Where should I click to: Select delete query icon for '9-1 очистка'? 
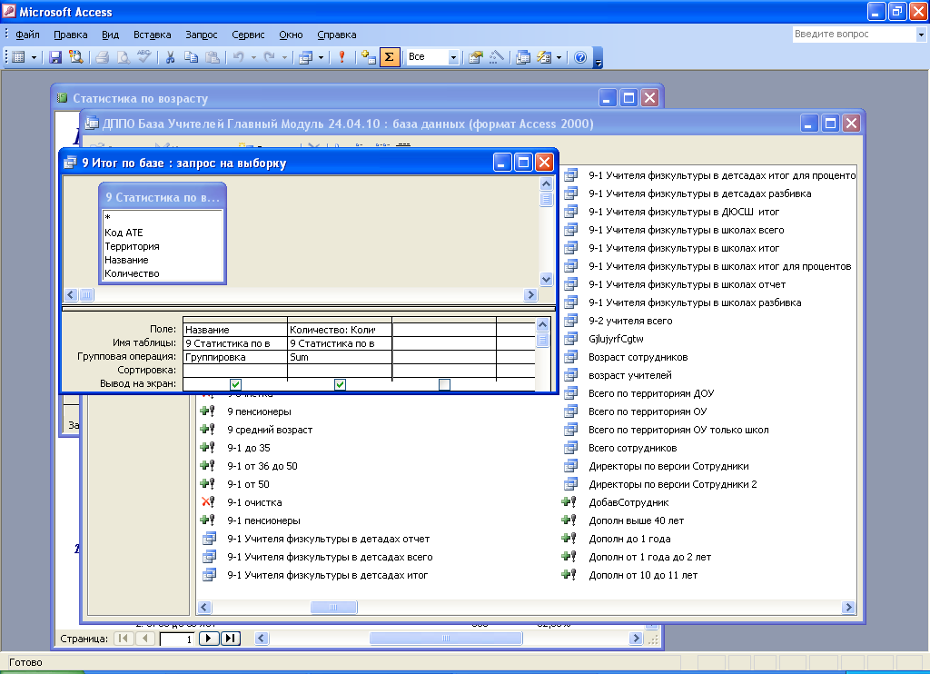(x=208, y=502)
